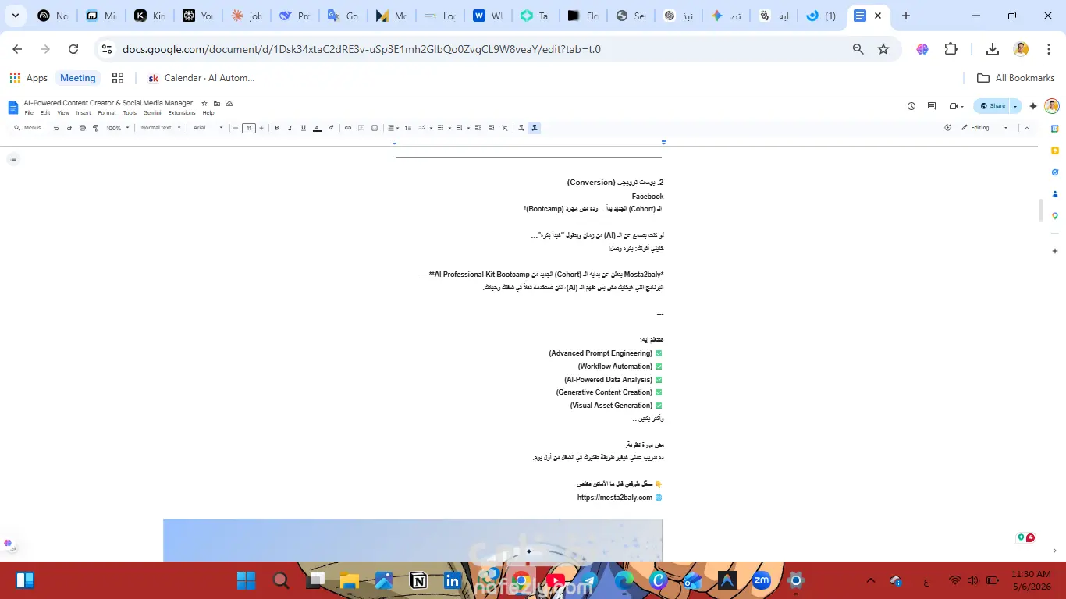This screenshot has height=599, width=1066.
Task: Open the Help menu
Action: pyautogui.click(x=208, y=113)
